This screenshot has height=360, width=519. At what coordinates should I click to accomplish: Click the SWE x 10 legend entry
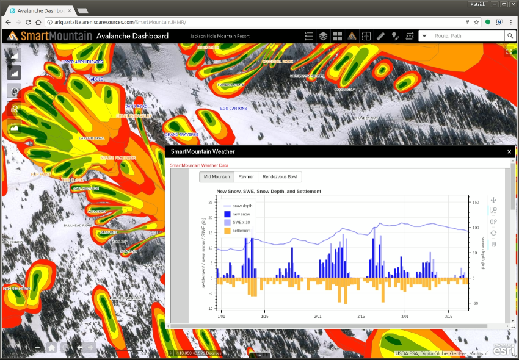[237, 222]
